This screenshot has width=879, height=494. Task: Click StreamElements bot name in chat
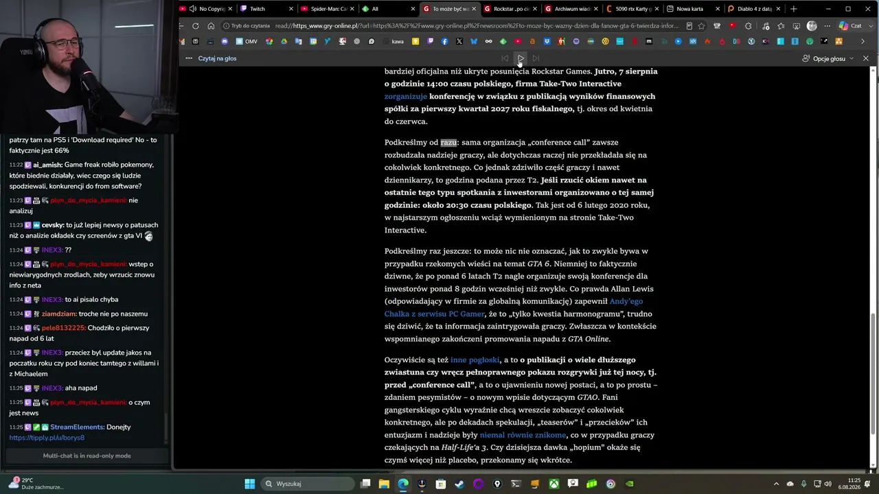(x=77, y=427)
